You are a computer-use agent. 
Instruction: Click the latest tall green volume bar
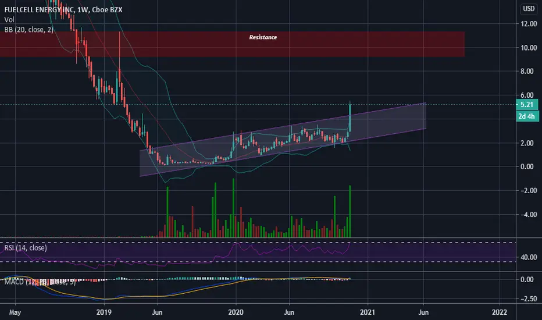pyautogui.click(x=350, y=211)
